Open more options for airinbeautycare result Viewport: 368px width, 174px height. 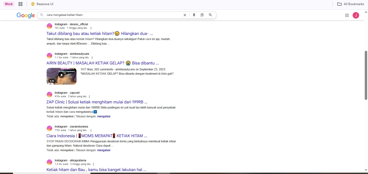pyautogui.click(x=92, y=57)
